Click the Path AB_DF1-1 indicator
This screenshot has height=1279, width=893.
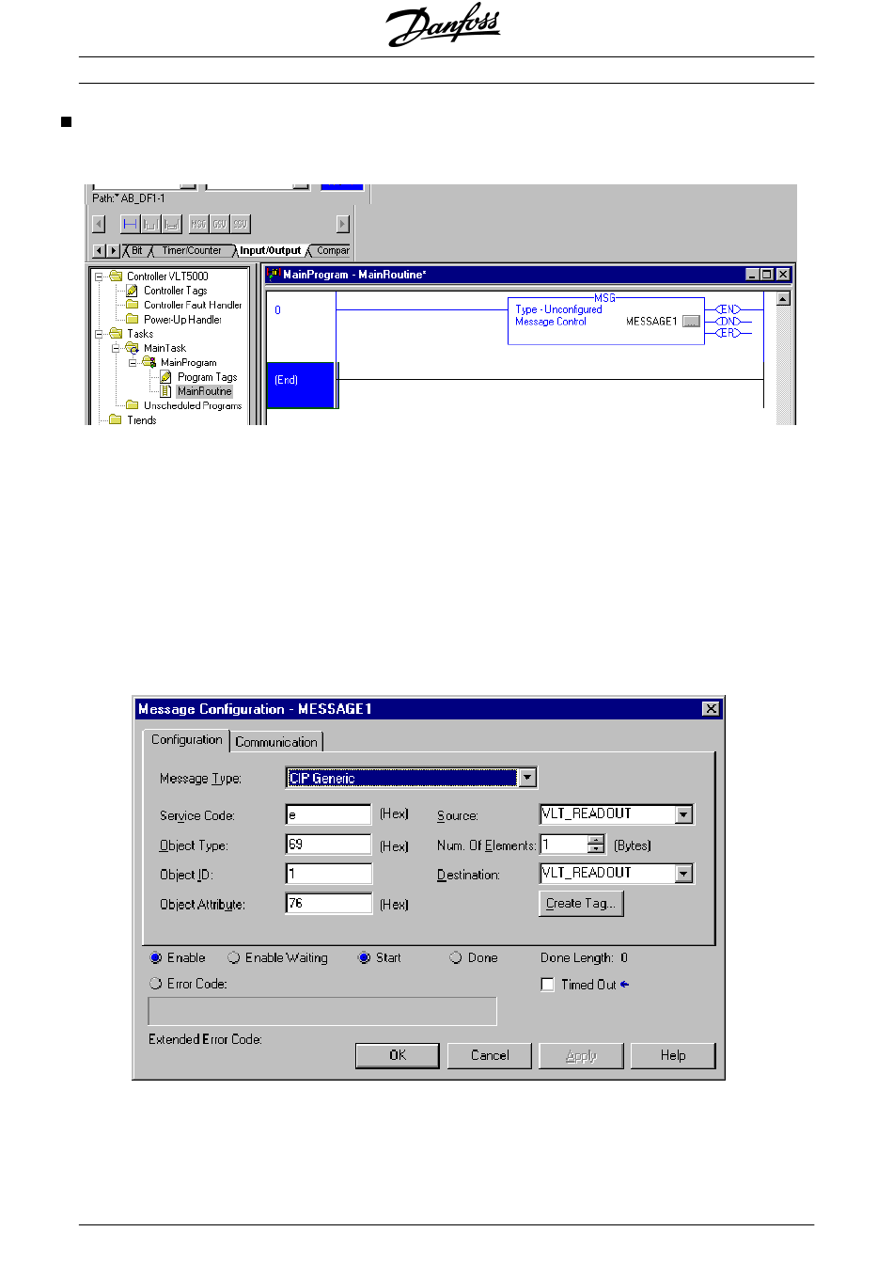[x=129, y=198]
